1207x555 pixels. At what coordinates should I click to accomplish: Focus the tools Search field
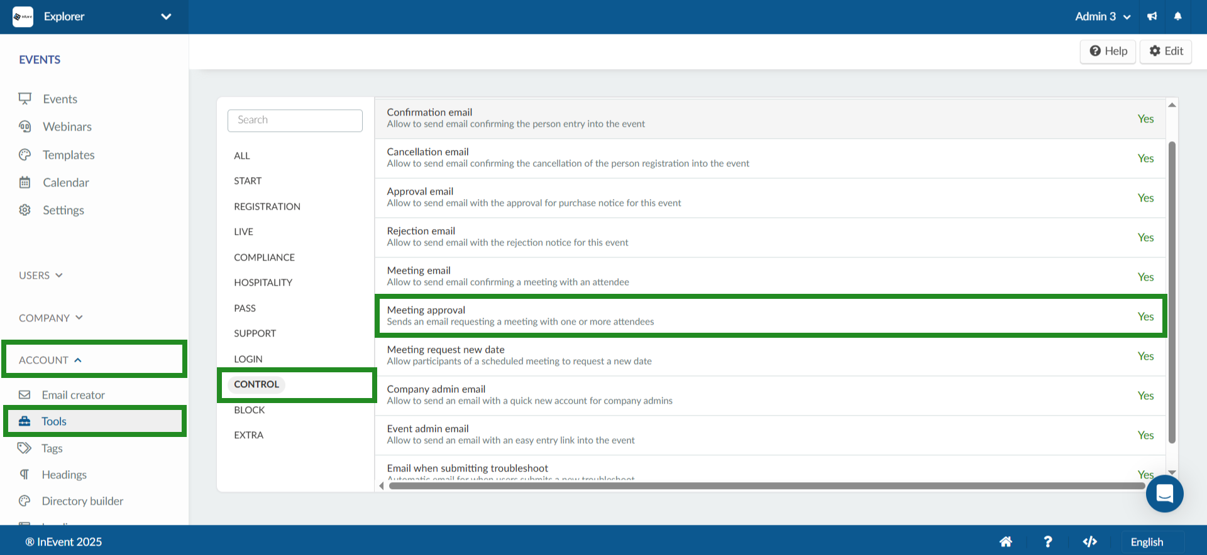point(295,121)
